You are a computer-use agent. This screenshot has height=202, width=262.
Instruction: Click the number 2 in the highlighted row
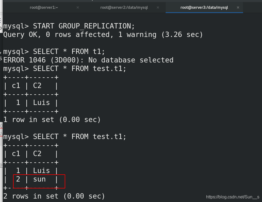[x=18, y=179]
